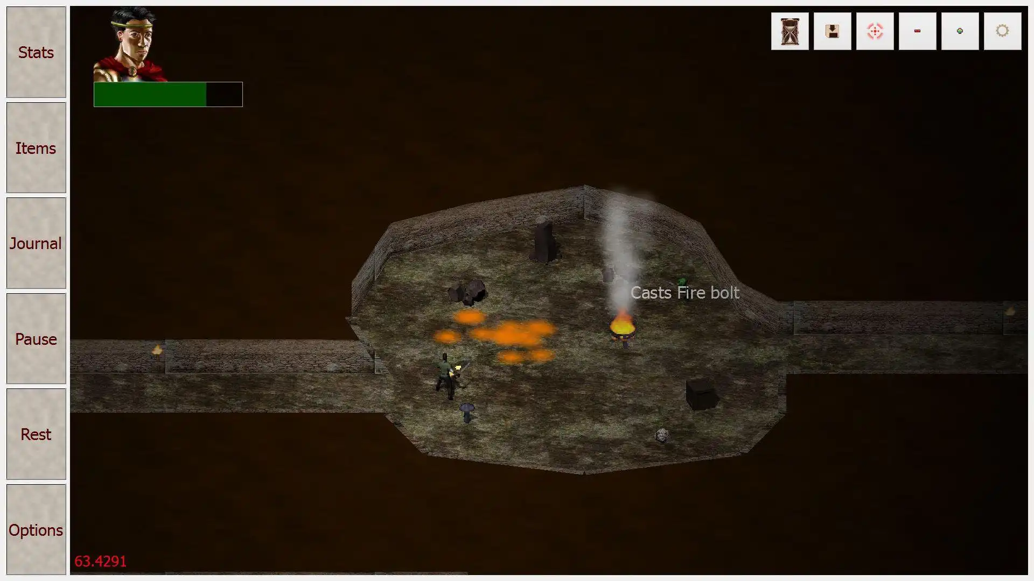Image resolution: width=1034 pixels, height=581 pixels.
Task: Select the target/crosshair icon
Action: pyautogui.click(x=874, y=31)
